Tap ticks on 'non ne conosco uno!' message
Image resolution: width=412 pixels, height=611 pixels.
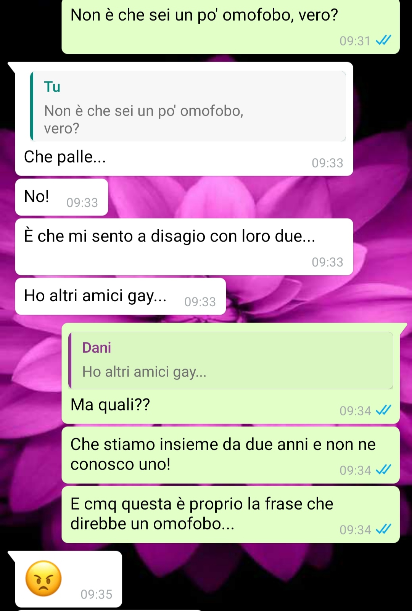point(383,470)
